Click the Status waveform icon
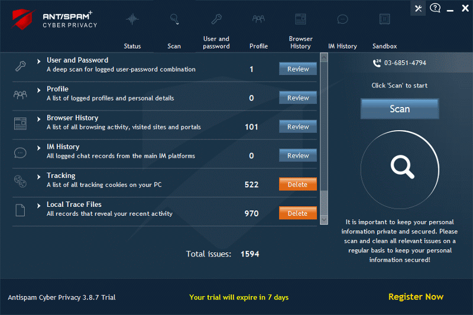The image size is (473, 315). (x=132, y=20)
